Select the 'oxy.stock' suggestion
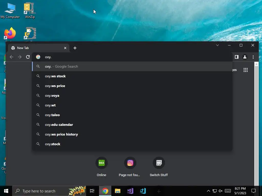This screenshot has height=196, width=262. click(132, 144)
